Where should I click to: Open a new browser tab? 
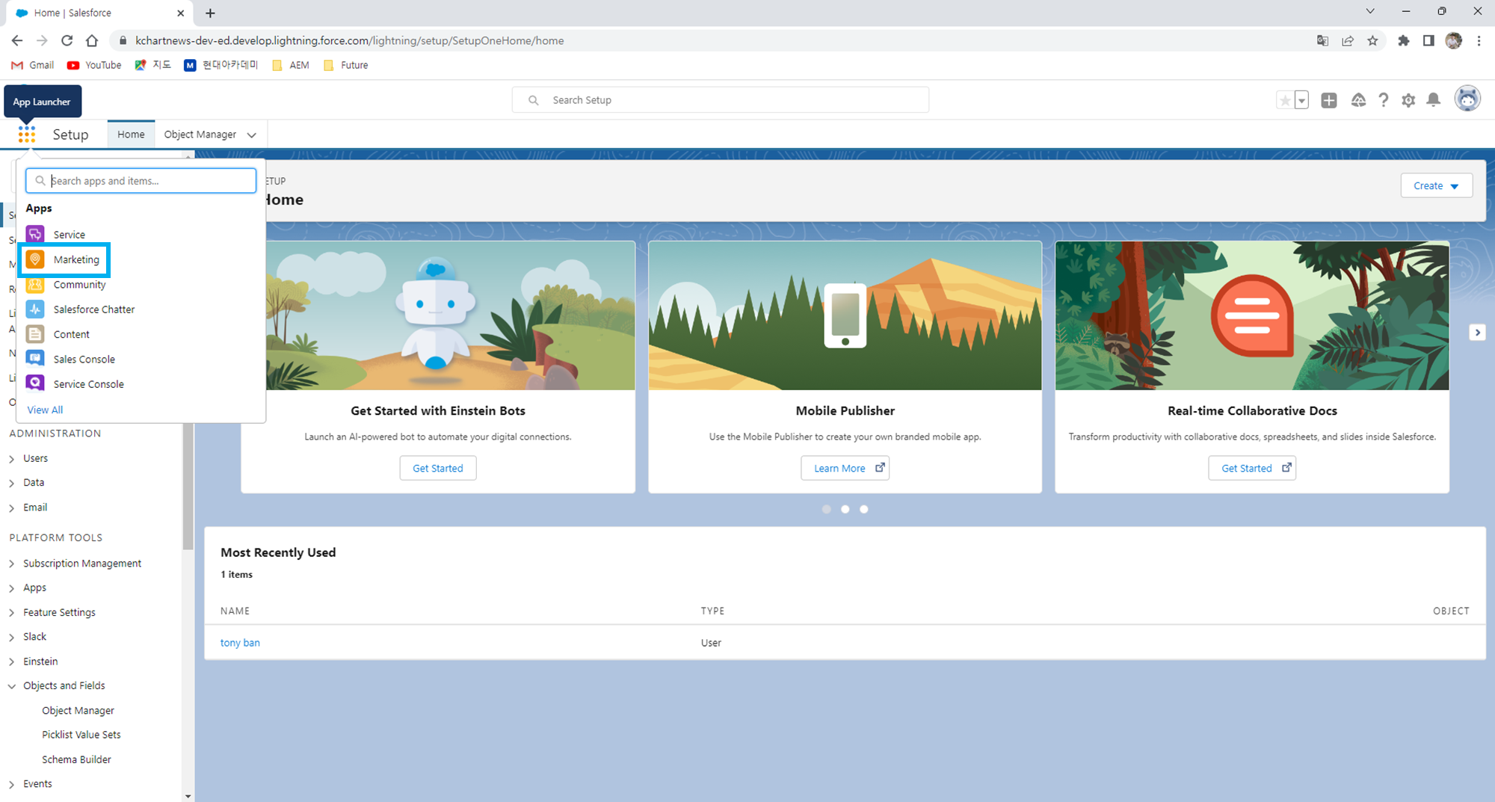[x=210, y=13]
